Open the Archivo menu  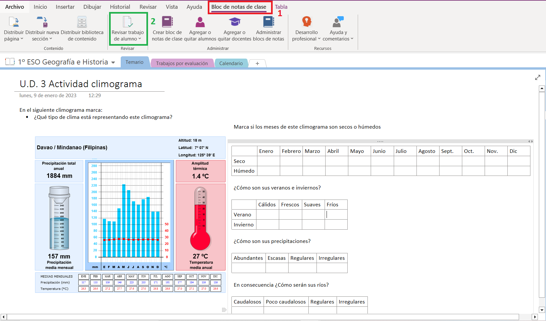pyautogui.click(x=15, y=7)
